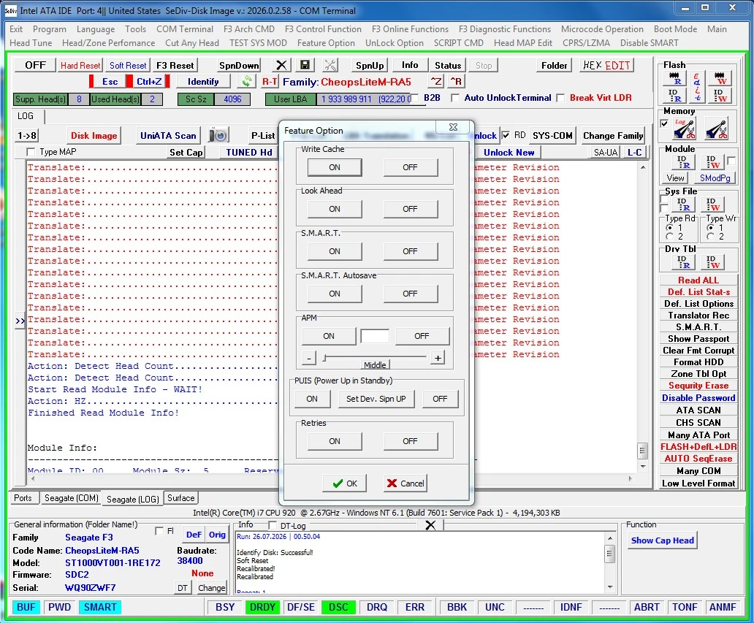Click the camera screenshot icon
Image resolution: width=754 pixels, height=623 pixels.
[x=218, y=136]
